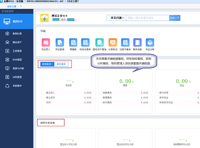Image resolution: width=200 pixels, height=148 pixels.
Task: Open 固定资产 sidebar menu
Action: tap(17, 42)
